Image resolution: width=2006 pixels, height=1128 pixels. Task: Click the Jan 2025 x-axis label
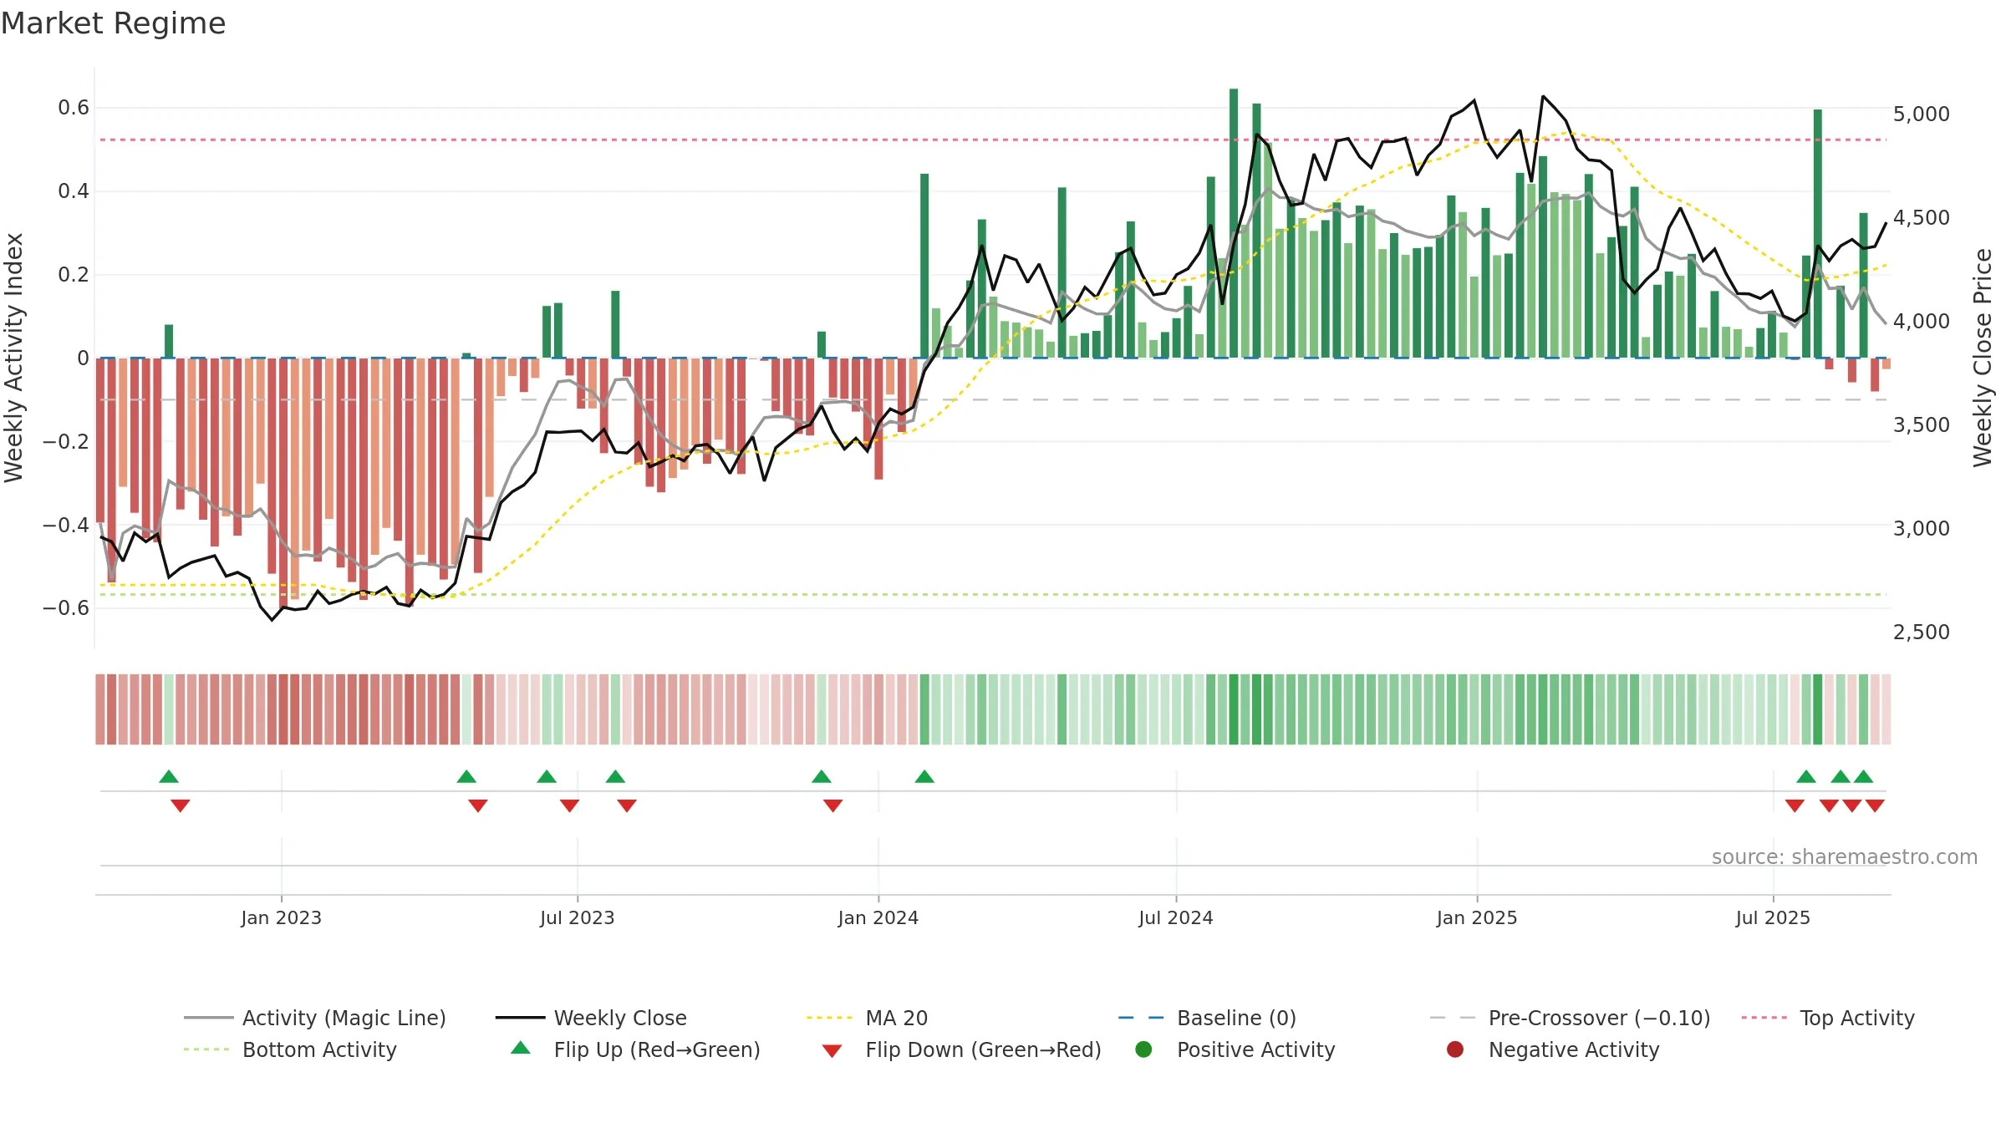tap(1477, 917)
